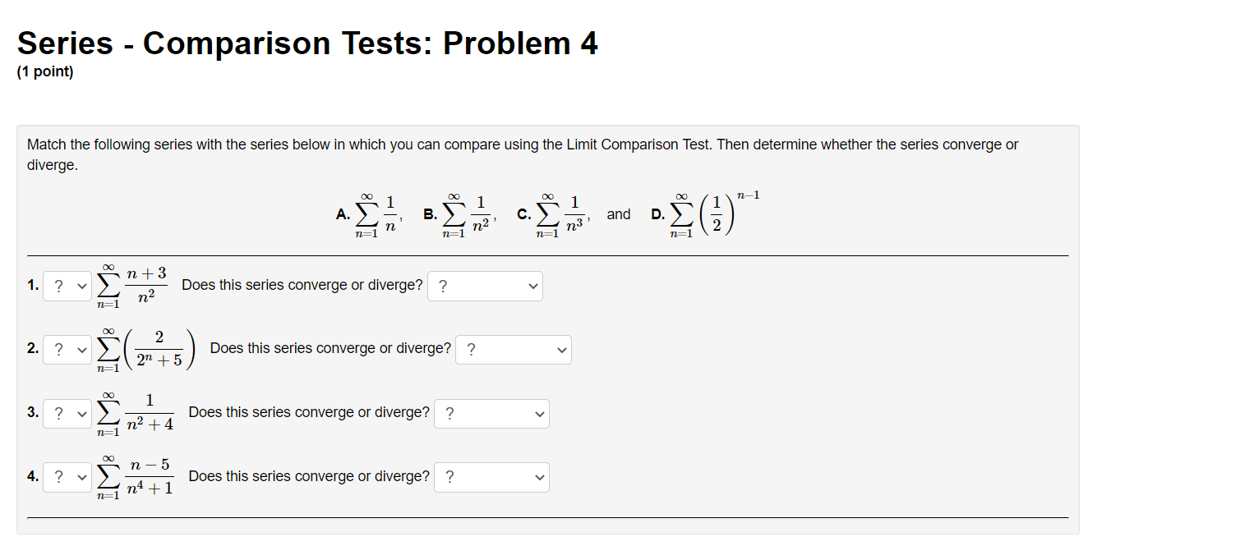Viewport: 1240px width, 546px height.
Task: Click the problem title heading
Action: coord(307,43)
